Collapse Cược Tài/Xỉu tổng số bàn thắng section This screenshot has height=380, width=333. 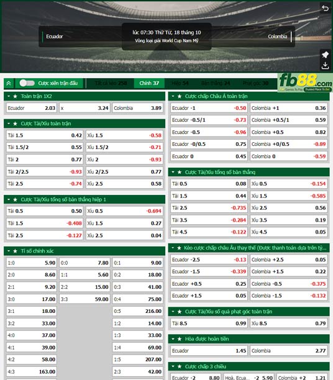(173, 173)
